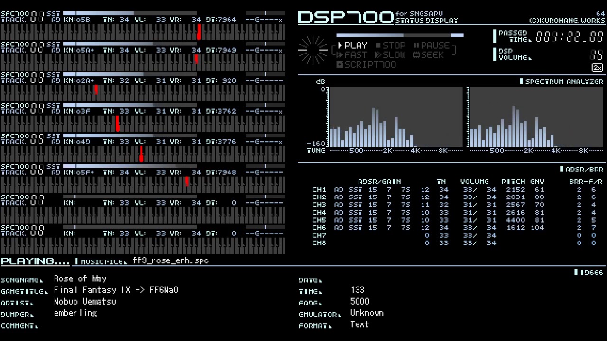This screenshot has width=607, height=341.
Task: Click track 06 DT value 7948
Action: [227, 172]
